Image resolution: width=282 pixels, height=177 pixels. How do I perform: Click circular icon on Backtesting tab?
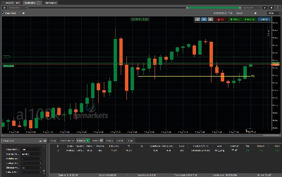tap(39, 3)
